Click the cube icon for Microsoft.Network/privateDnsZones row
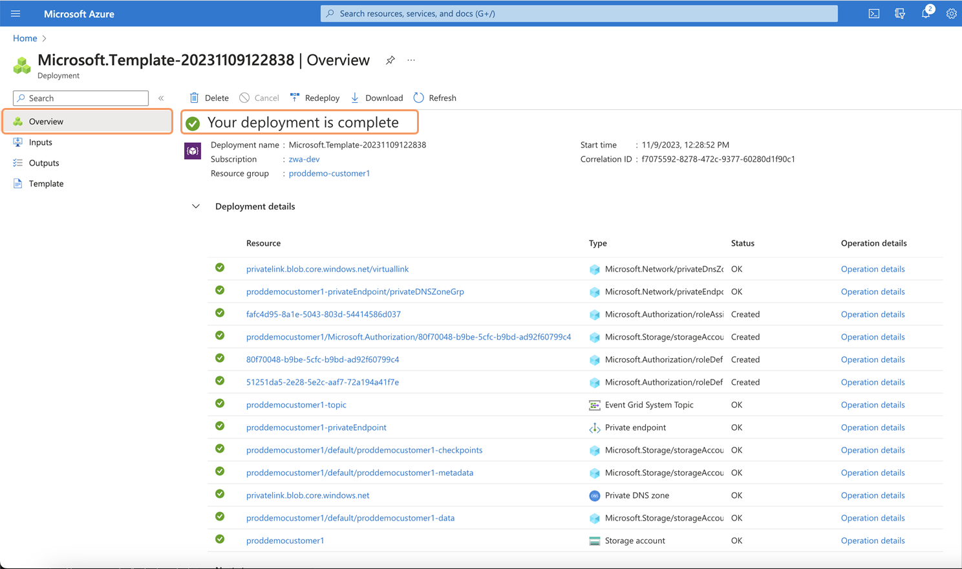The image size is (962, 569). 595,270
